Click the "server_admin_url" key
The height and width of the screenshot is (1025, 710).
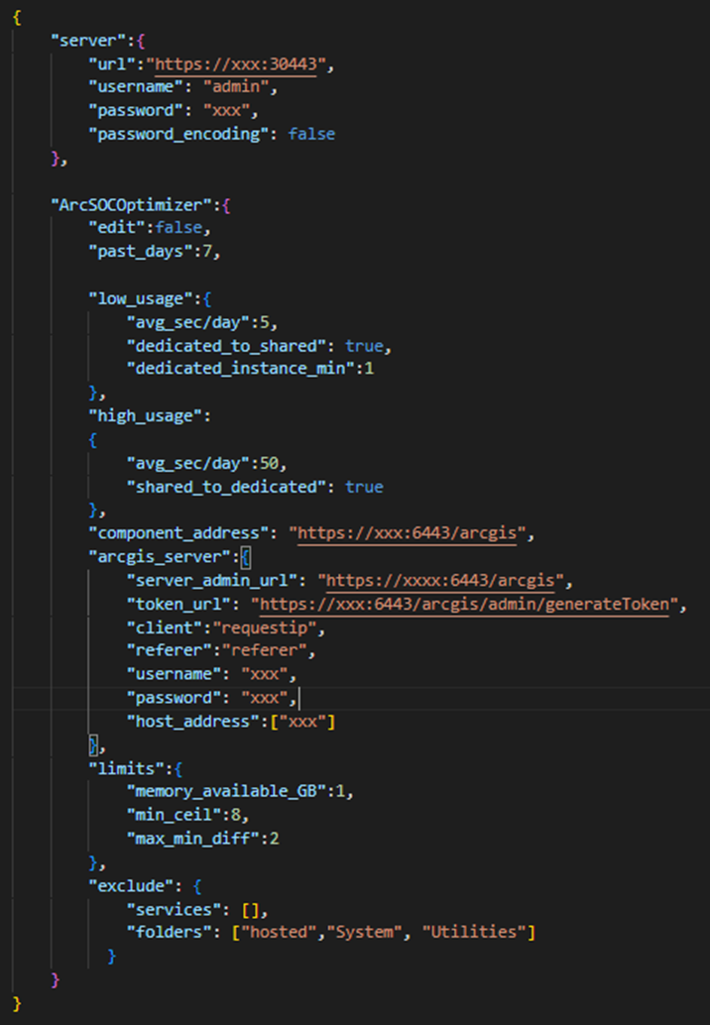tap(212, 581)
